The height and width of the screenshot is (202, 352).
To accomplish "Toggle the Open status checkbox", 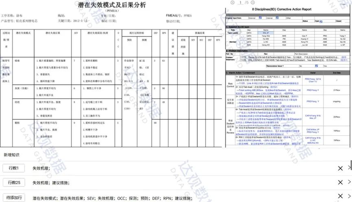I will pyautogui.click(x=321, y=21).
